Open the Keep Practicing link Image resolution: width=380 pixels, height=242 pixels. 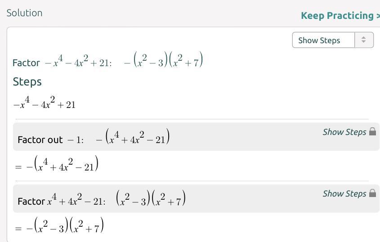337,16
